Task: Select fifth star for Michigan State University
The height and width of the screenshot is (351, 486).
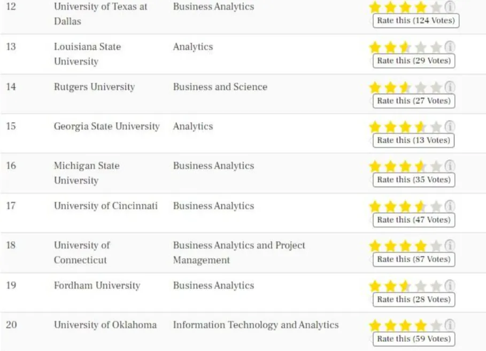Action: coord(436,166)
